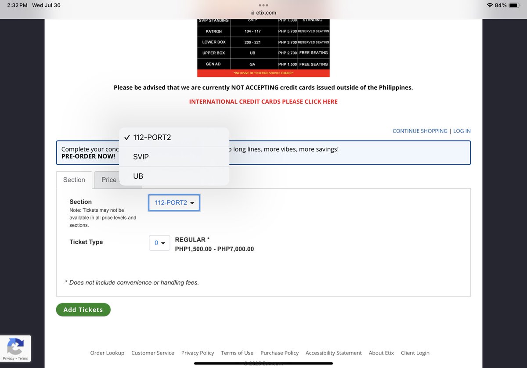
Task: Click the reCAPTCHA Privacy link
Action: [x=9, y=358]
